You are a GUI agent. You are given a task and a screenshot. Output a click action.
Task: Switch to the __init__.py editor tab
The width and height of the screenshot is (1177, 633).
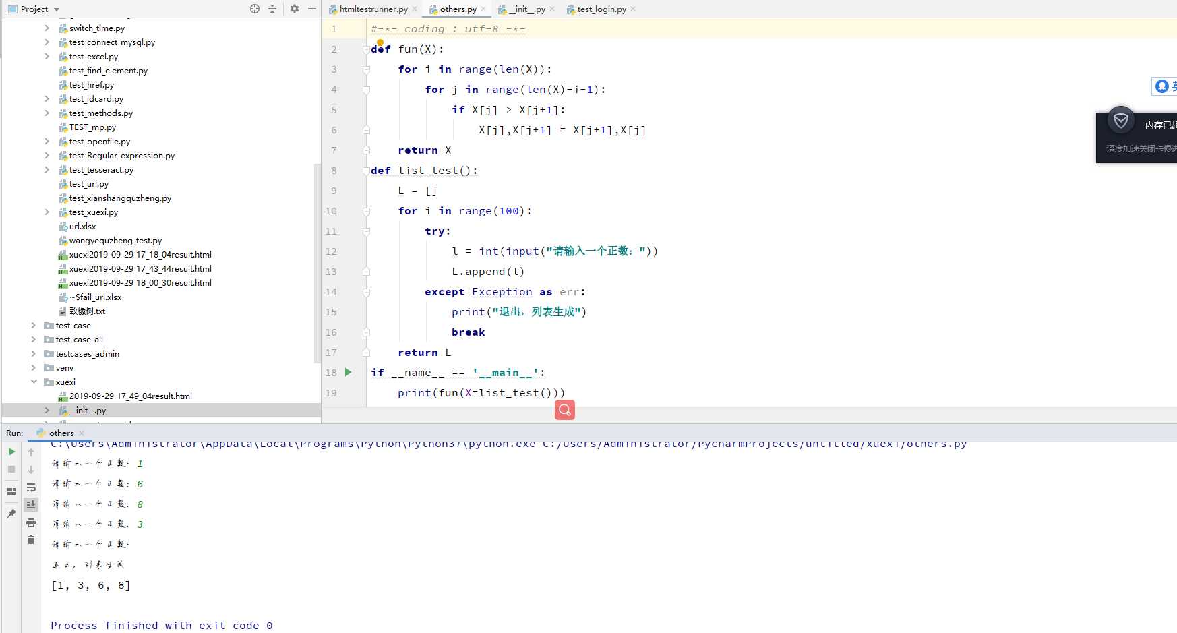[x=526, y=9]
